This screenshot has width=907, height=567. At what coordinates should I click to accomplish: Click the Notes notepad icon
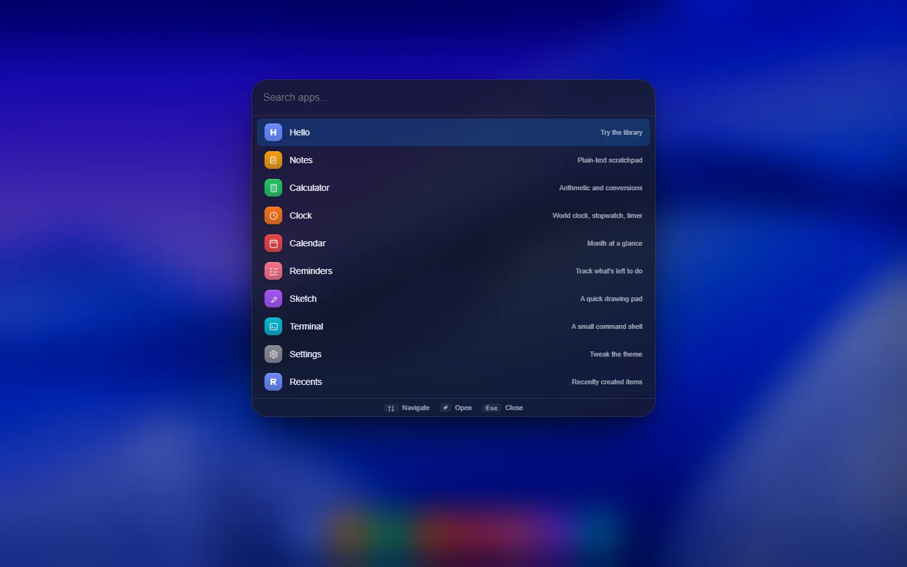(273, 160)
